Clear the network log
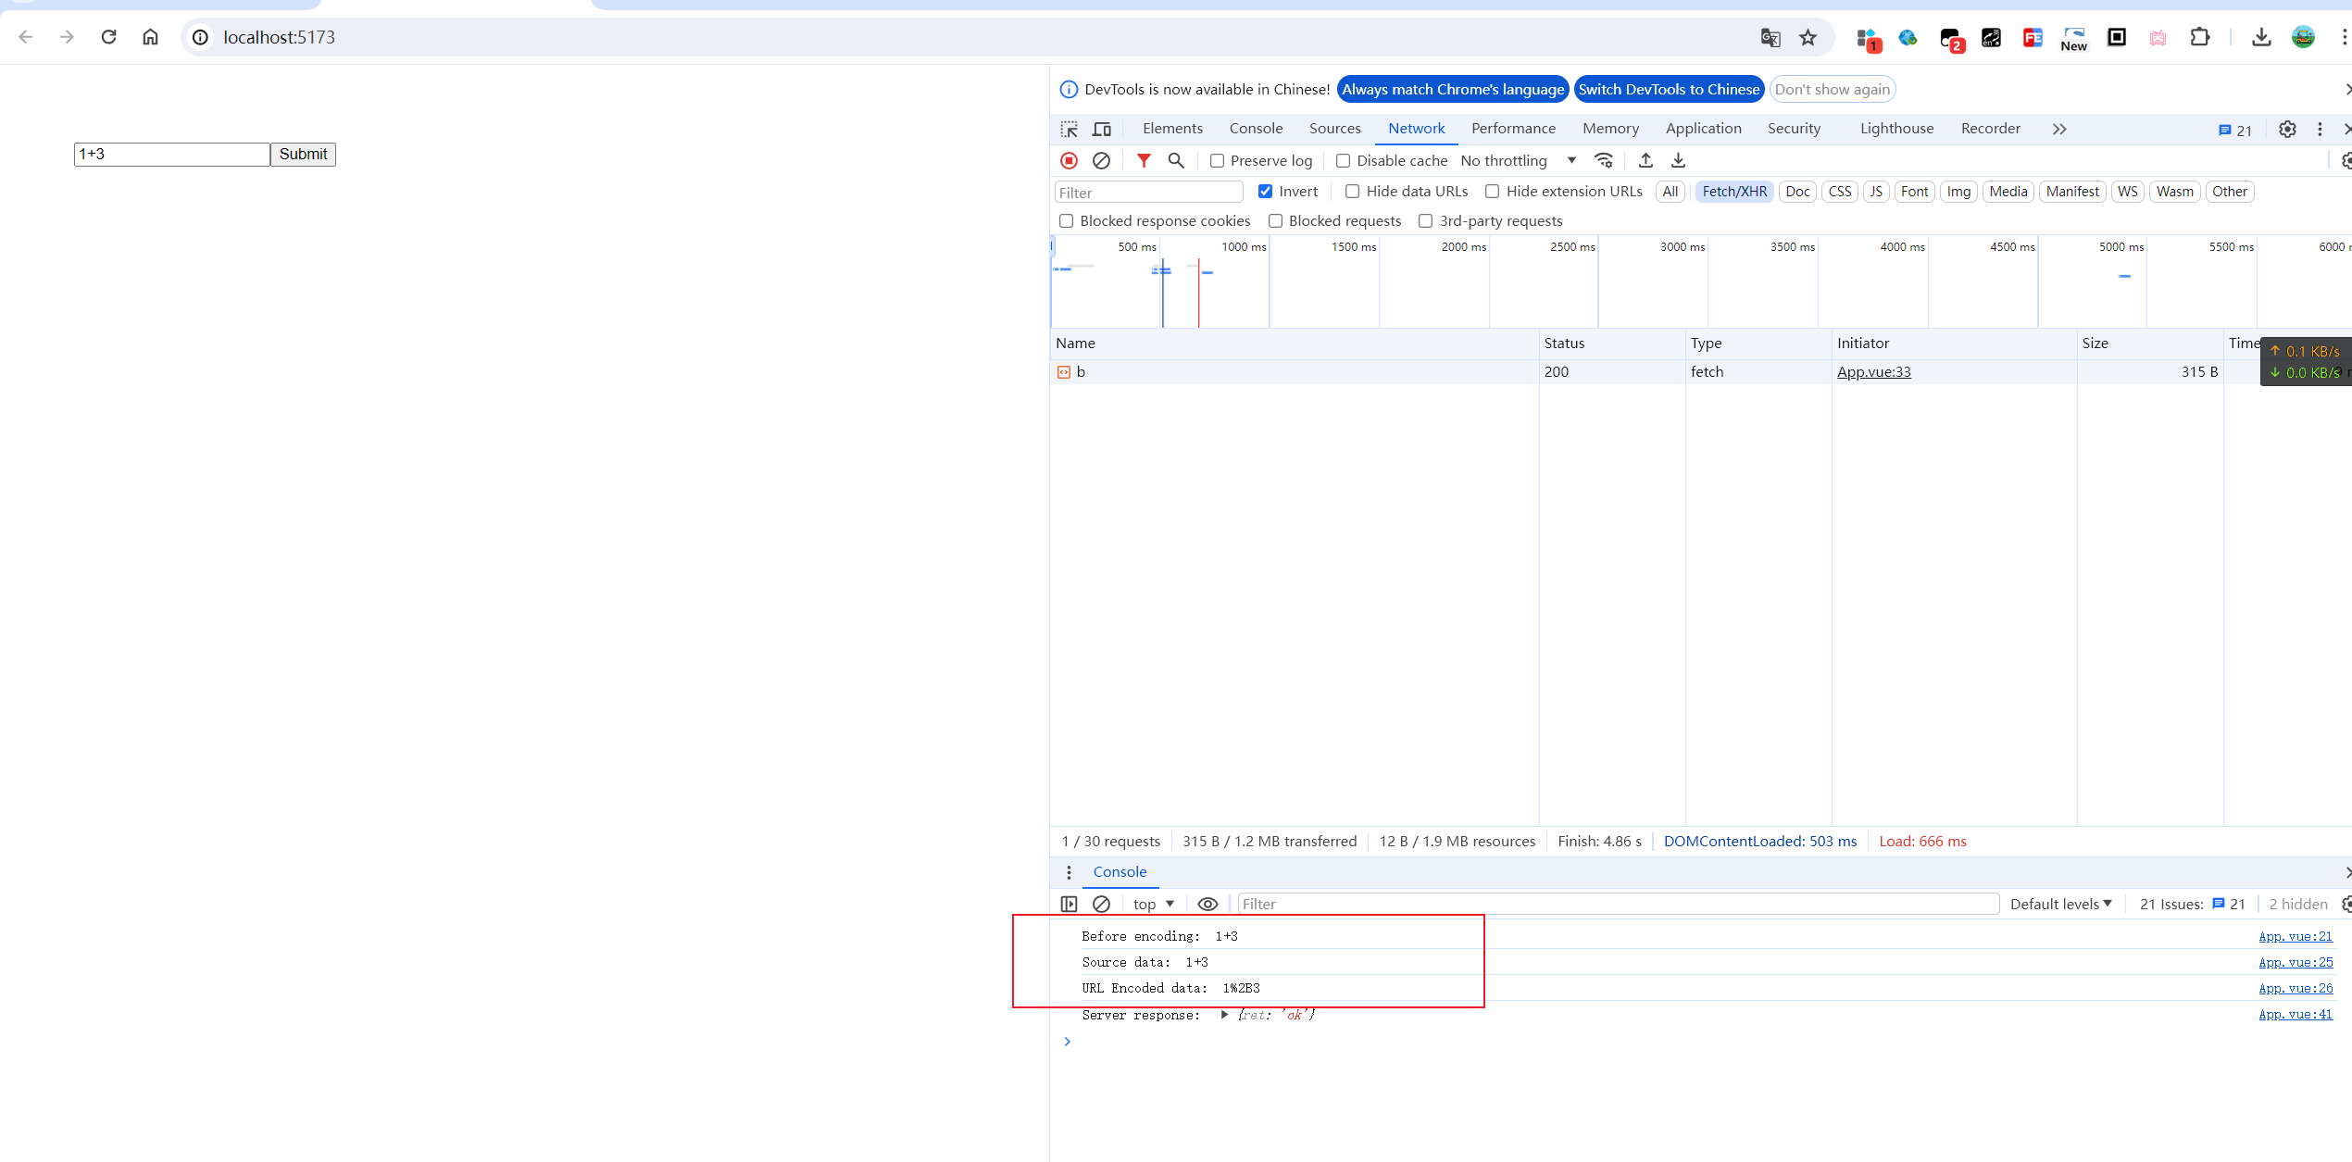 (x=1101, y=160)
